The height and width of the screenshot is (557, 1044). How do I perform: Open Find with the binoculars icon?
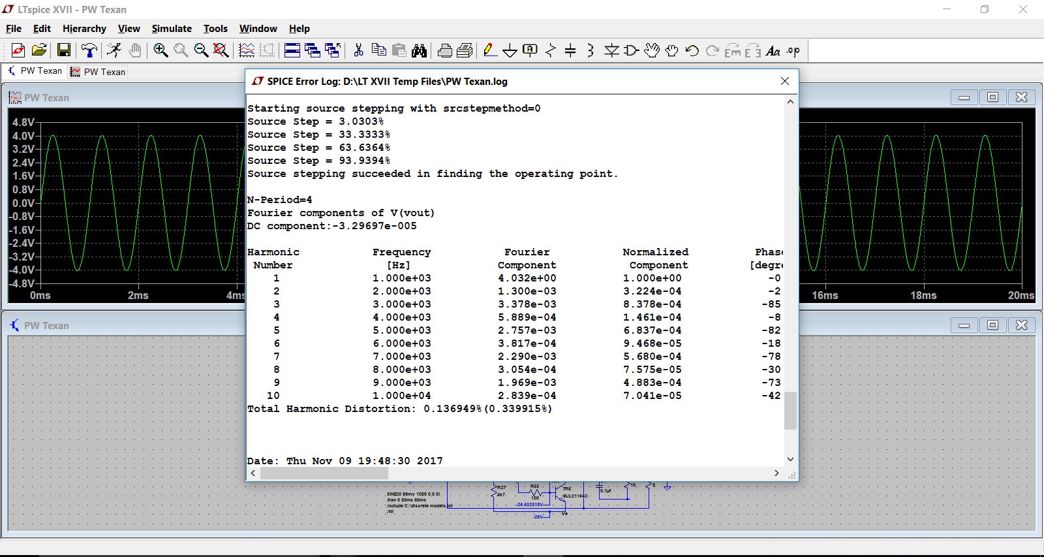pos(420,50)
